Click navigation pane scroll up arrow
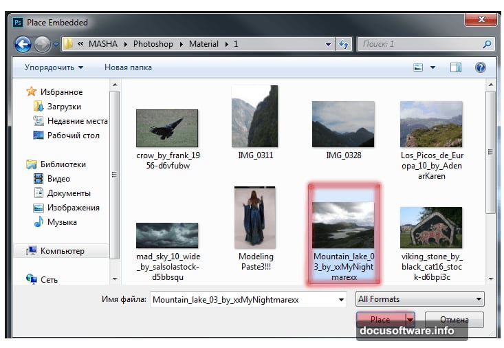 [114, 85]
